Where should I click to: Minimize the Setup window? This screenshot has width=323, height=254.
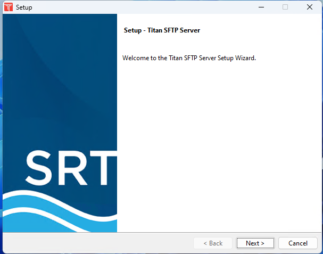click(261, 7)
